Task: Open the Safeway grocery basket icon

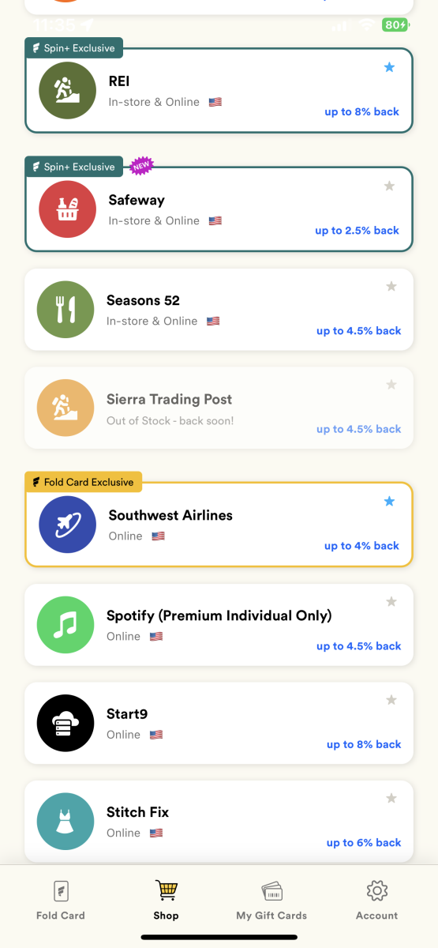Action: coord(67,209)
